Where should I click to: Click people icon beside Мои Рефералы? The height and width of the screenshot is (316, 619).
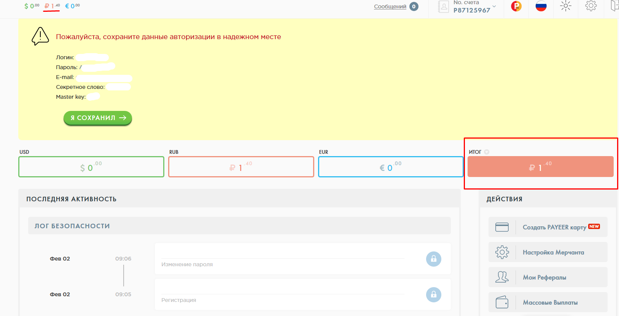click(502, 277)
